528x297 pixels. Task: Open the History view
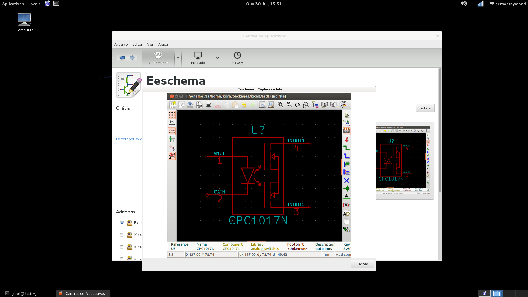point(237,58)
